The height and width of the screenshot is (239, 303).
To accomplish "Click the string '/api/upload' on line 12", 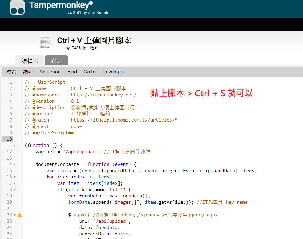I will point(80,152).
